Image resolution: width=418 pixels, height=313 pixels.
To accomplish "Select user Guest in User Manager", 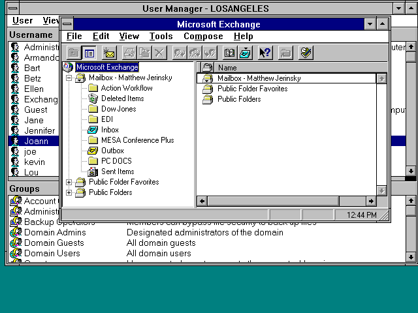I will coord(36,110).
